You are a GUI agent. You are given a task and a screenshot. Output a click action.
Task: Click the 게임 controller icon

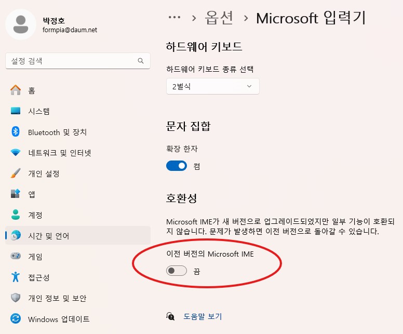(x=16, y=256)
